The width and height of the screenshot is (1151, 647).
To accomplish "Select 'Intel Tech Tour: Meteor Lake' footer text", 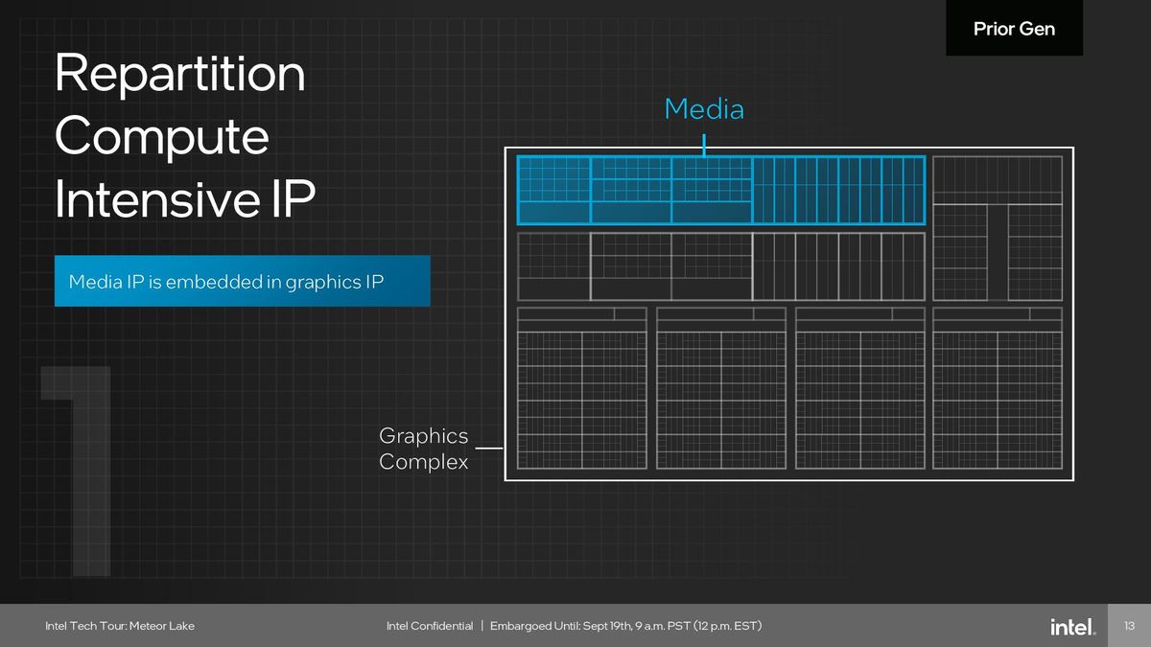I will (120, 626).
